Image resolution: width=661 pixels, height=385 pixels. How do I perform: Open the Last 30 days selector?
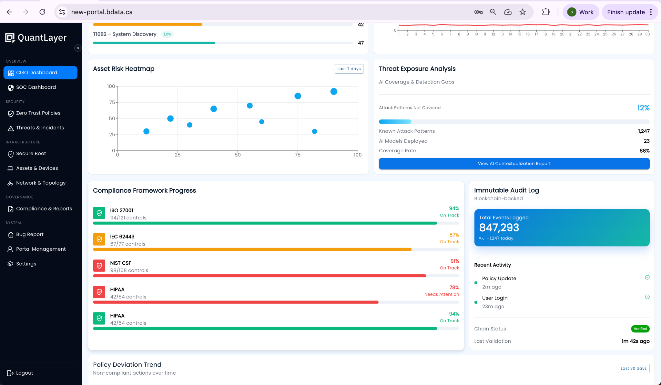point(633,368)
